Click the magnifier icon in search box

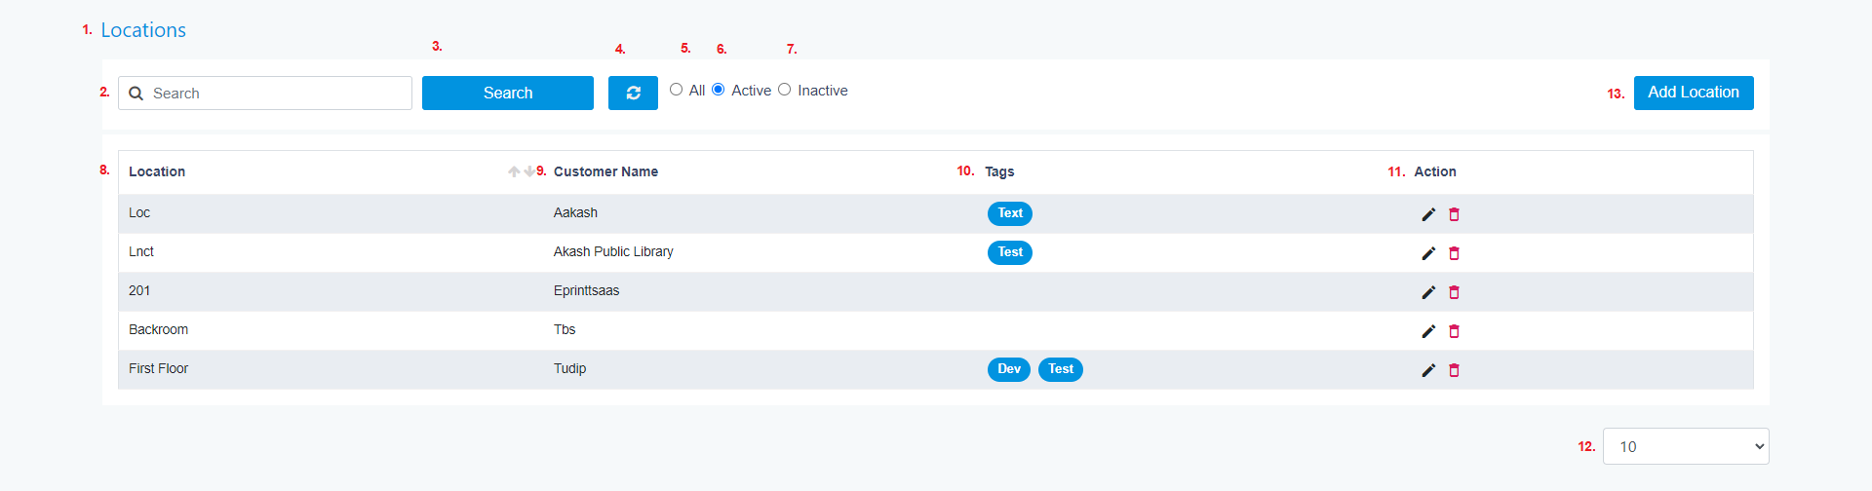coord(136,94)
